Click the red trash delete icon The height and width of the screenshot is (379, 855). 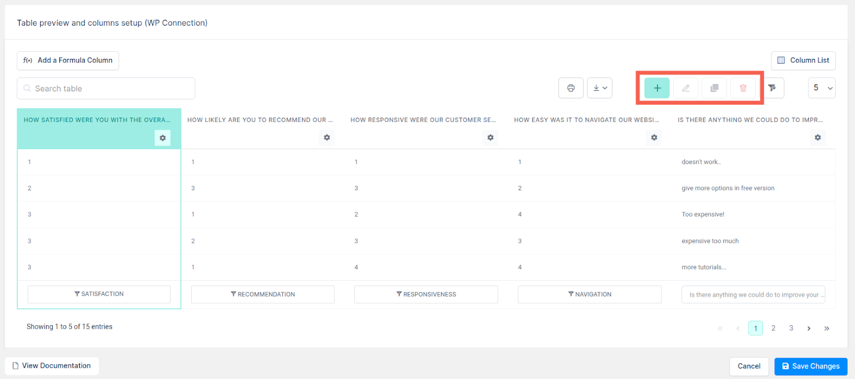(743, 88)
